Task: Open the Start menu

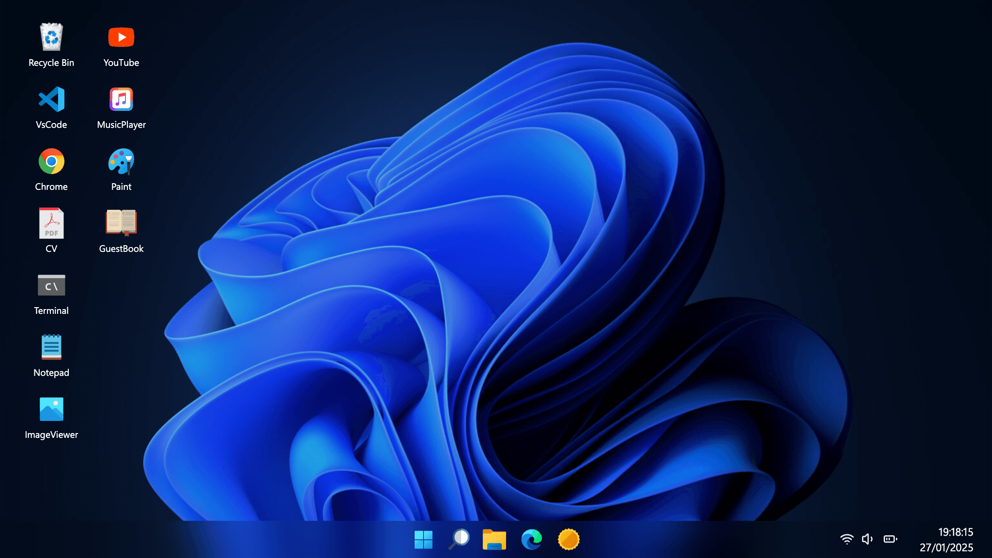Action: coord(424,539)
